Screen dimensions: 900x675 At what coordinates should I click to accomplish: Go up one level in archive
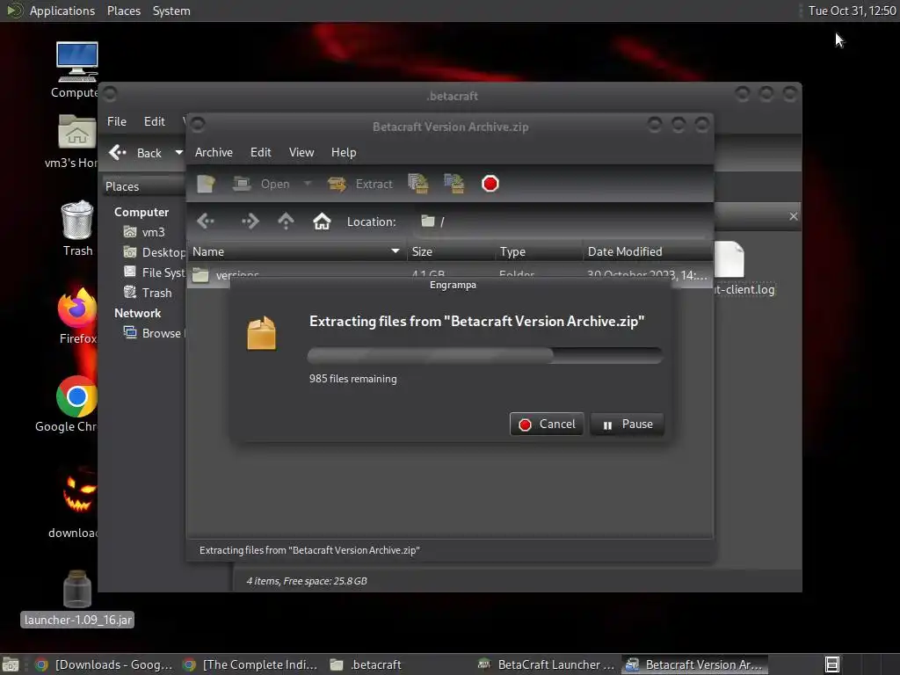click(286, 221)
